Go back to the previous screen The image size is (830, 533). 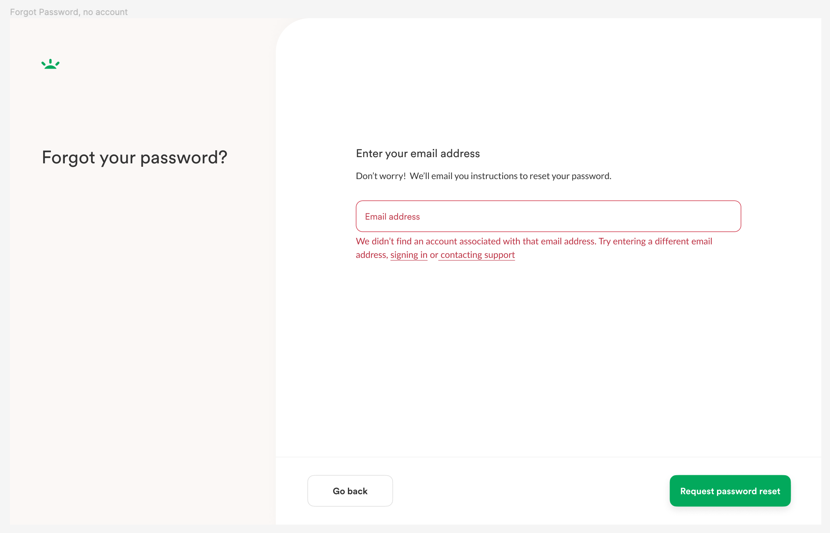pyautogui.click(x=350, y=491)
